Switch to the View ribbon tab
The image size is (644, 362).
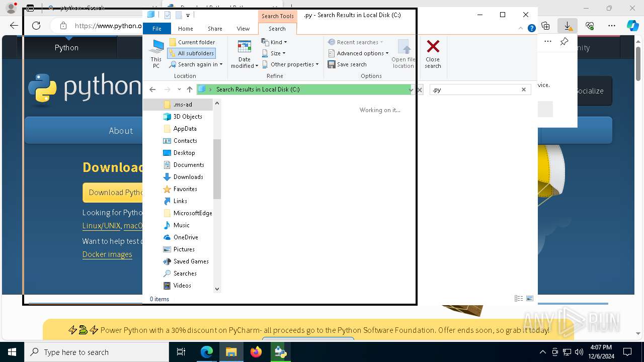click(x=243, y=29)
